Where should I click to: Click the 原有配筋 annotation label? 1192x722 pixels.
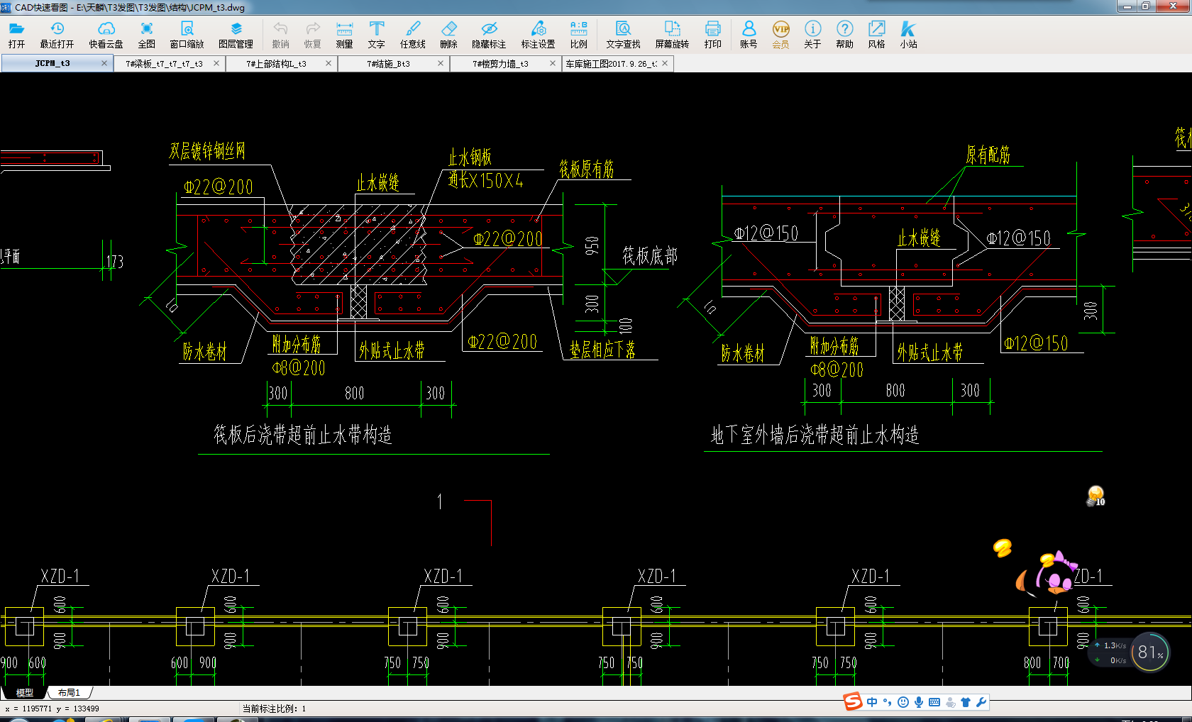click(988, 155)
